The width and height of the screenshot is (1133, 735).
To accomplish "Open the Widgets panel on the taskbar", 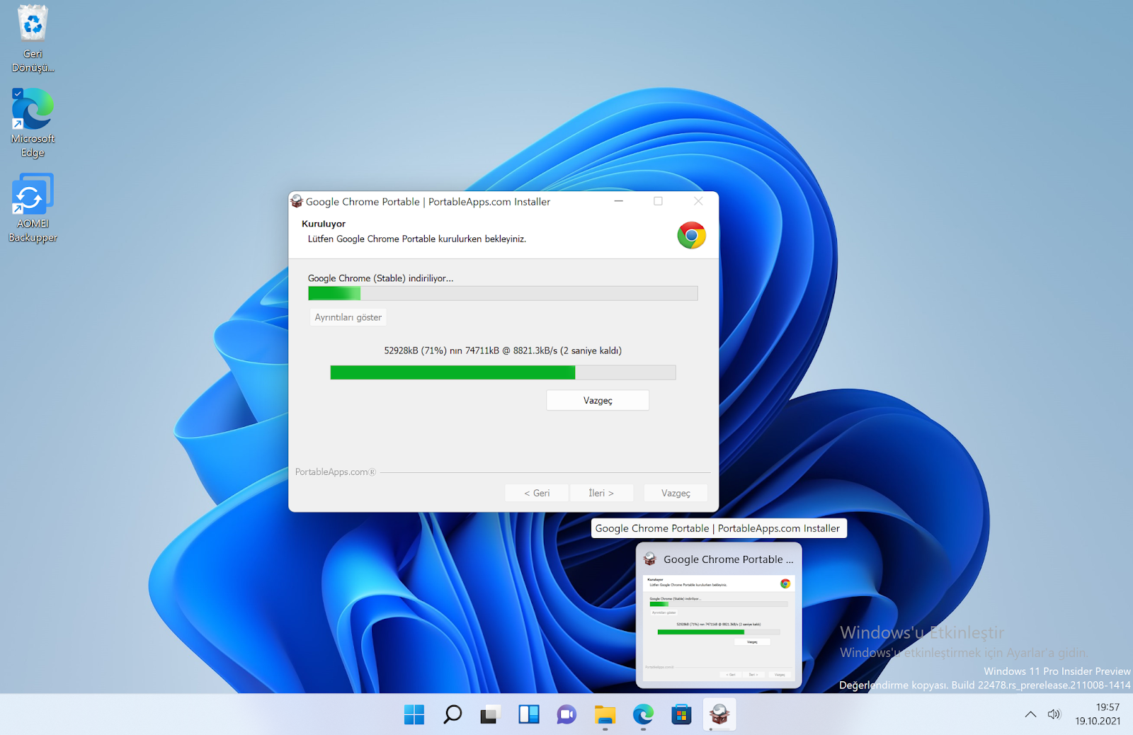I will (x=528, y=714).
